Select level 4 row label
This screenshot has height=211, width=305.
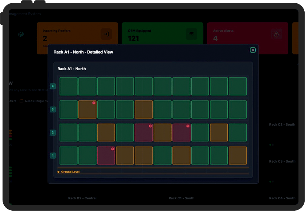[x=53, y=87]
